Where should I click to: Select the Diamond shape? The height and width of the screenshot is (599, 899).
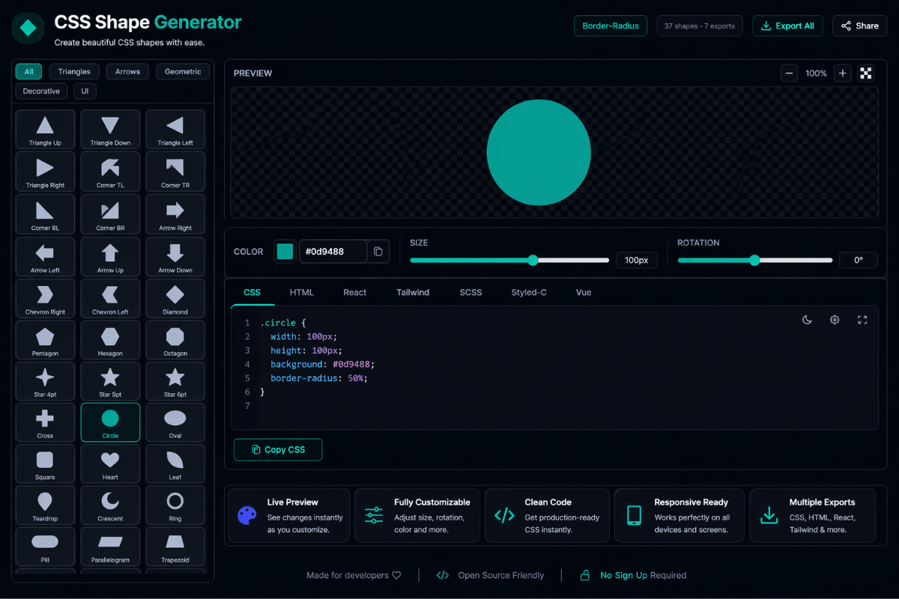click(175, 298)
